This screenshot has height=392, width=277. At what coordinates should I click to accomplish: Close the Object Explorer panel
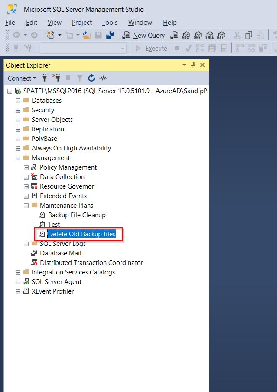tap(202, 65)
